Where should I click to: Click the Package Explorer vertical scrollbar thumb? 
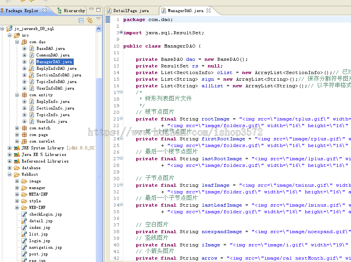pyautogui.click(x=98, y=170)
